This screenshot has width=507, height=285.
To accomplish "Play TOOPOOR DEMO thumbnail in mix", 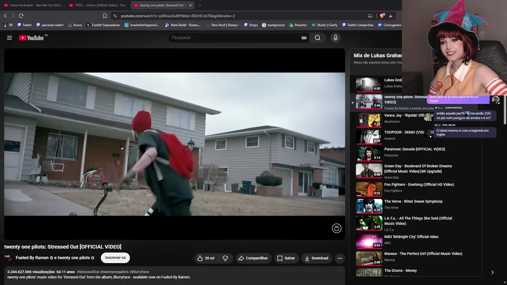I will coord(369,137).
